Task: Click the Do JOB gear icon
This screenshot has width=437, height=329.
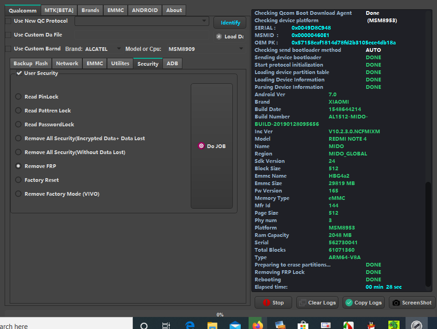Action: pyautogui.click(x=201, y=146)
